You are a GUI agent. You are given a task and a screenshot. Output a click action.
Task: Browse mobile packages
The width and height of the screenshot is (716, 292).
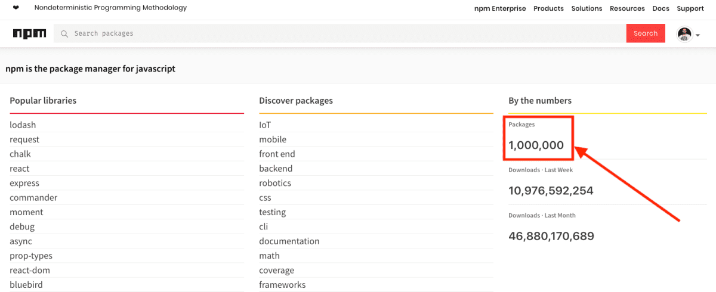[273, 139]
